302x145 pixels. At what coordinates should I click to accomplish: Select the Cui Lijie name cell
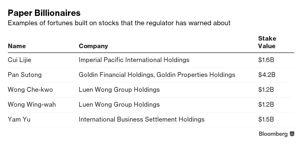(20, 60)
